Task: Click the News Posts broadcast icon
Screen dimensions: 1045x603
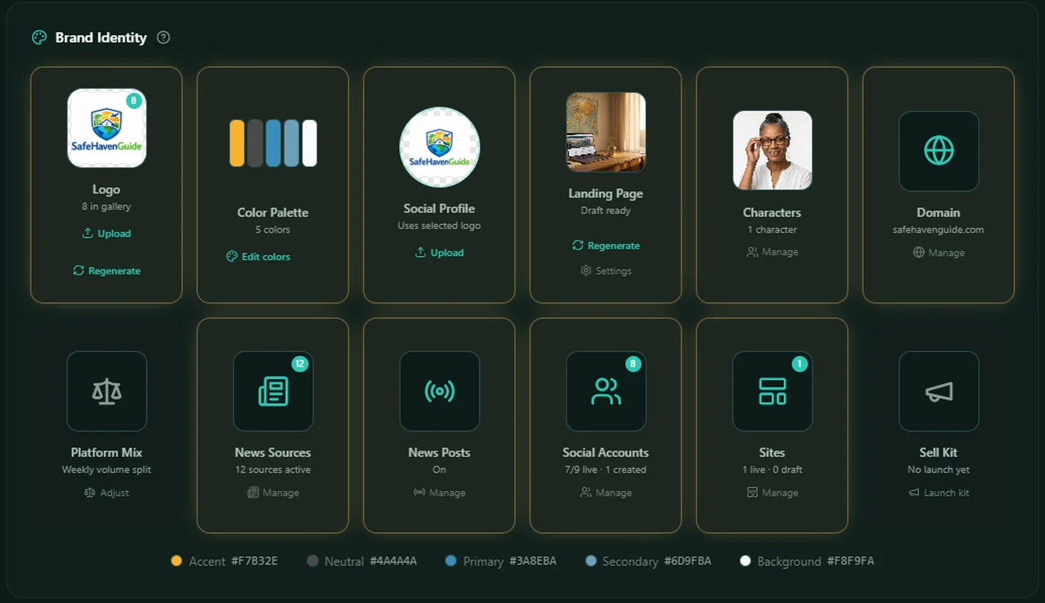Action: tap(440, 391)
